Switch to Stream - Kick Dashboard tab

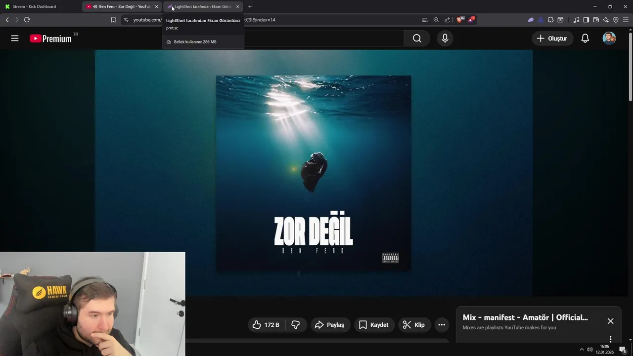click(40, 6)
